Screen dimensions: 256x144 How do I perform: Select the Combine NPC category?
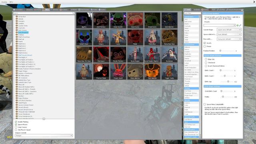click(x=21, y=24)
